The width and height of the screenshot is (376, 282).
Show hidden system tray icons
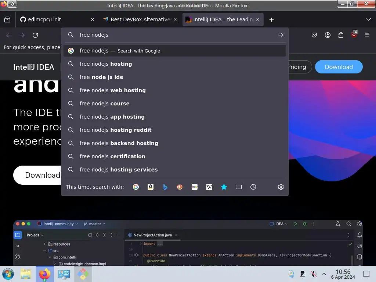pyautogui.click(x=324, y=274)
